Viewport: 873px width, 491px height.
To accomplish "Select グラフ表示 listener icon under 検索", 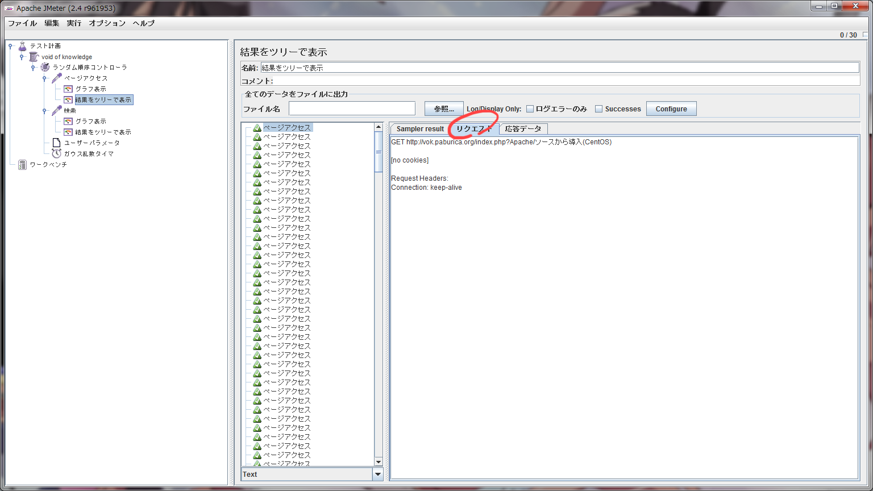I will (x=68, y=122).
